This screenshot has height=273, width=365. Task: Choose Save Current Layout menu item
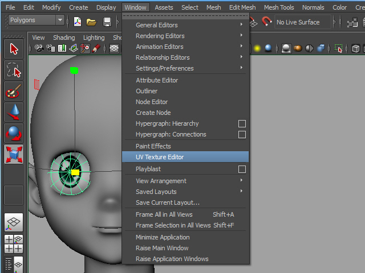pyautogui.click(x=185, y=202)
